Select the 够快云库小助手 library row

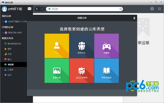point(14,33)
